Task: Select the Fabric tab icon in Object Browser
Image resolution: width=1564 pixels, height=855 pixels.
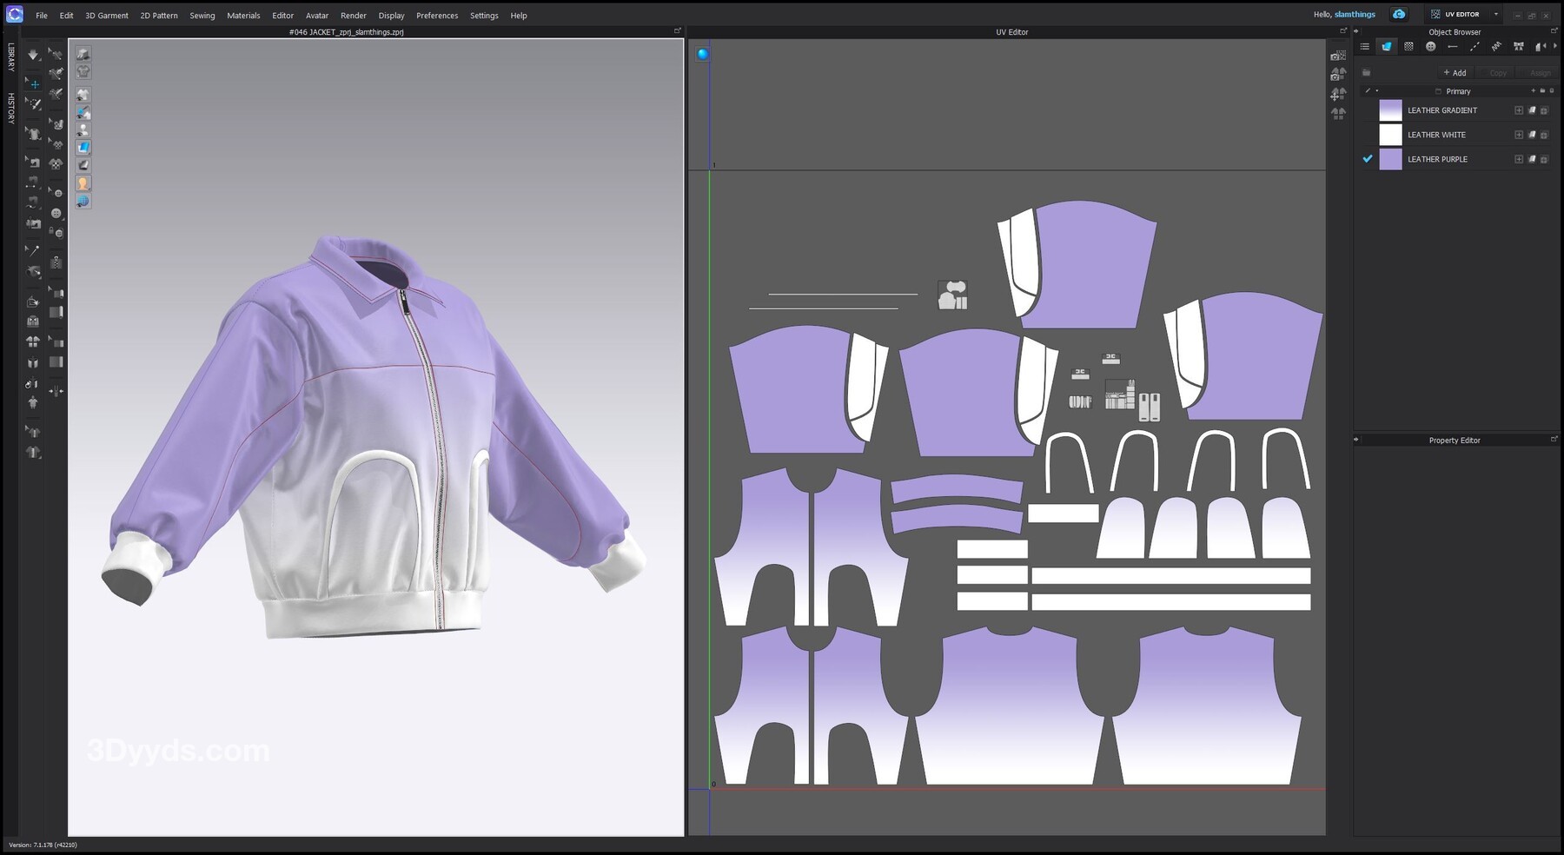Action: coord(1387,47)
